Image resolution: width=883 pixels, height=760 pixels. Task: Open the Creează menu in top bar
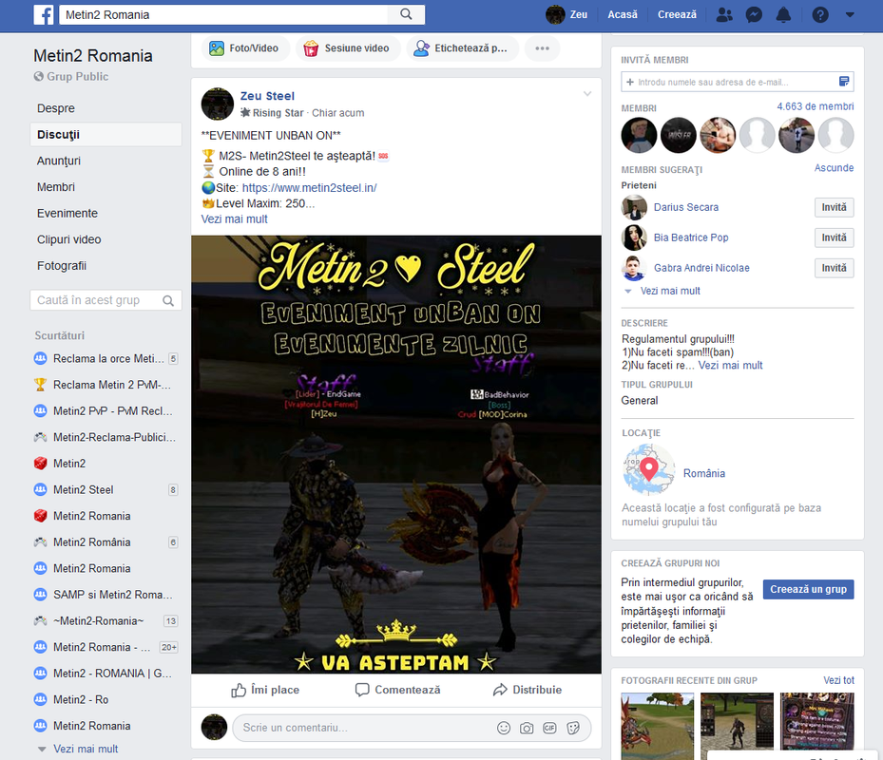[677, 14]
